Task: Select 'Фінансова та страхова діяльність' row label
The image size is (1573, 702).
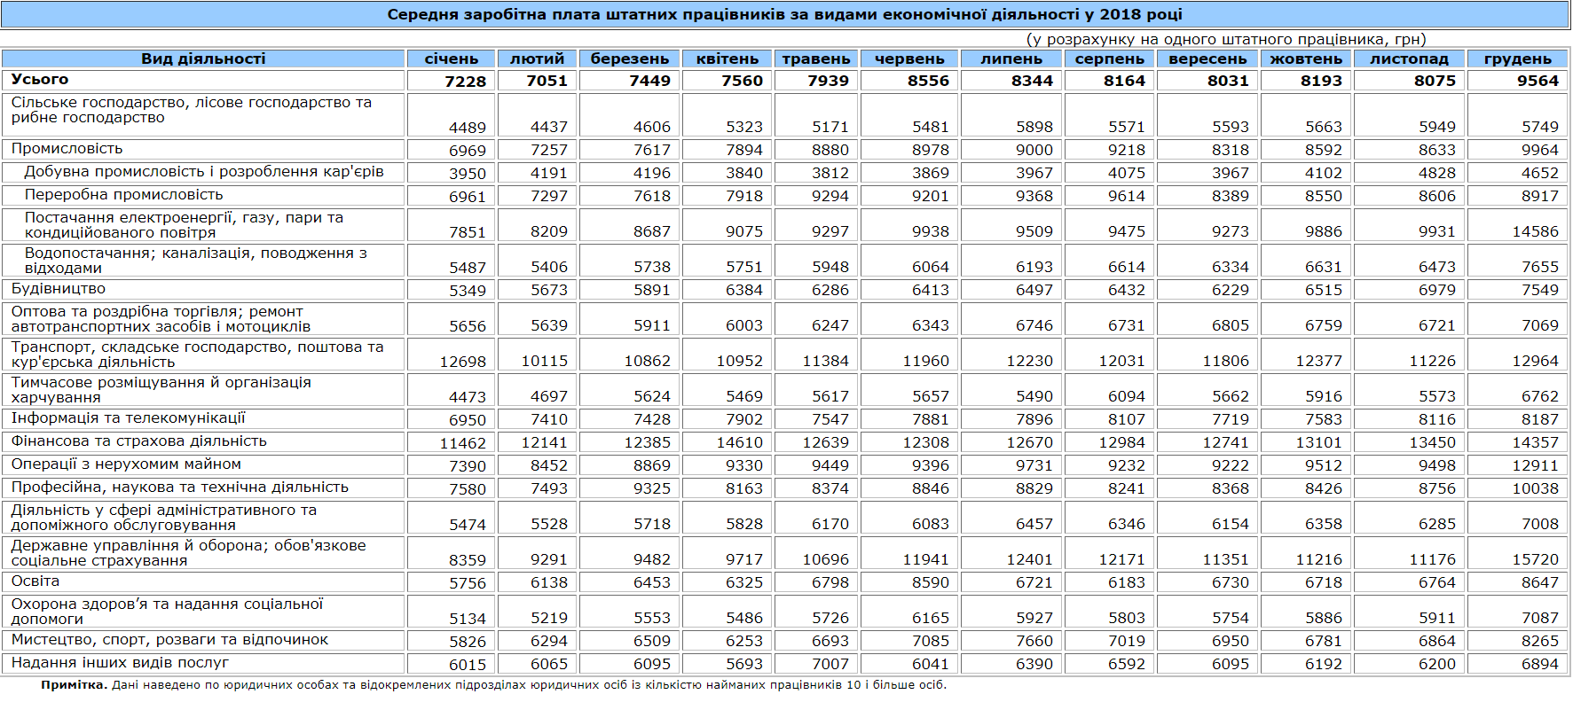Action: [x=138, y=441]
